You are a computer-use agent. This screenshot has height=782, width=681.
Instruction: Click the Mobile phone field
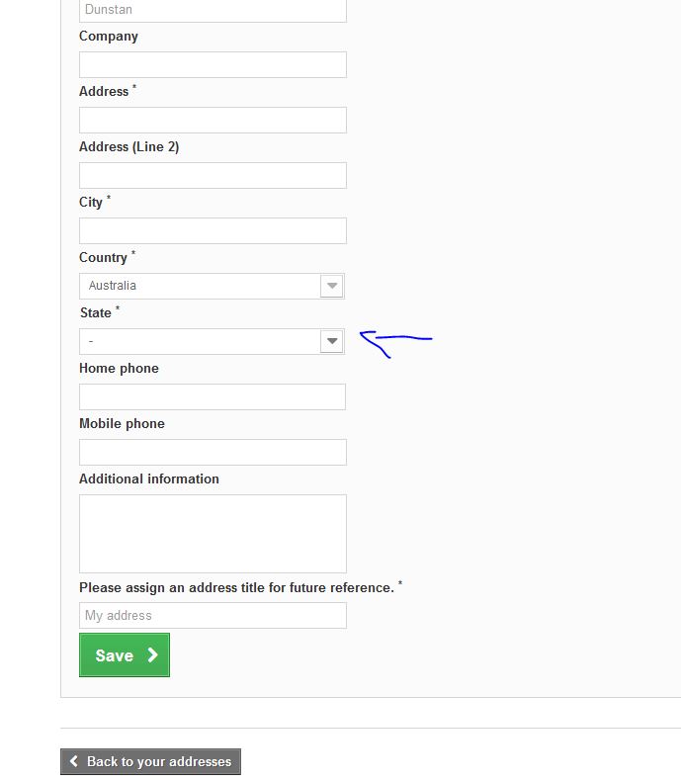click(213, 453)
